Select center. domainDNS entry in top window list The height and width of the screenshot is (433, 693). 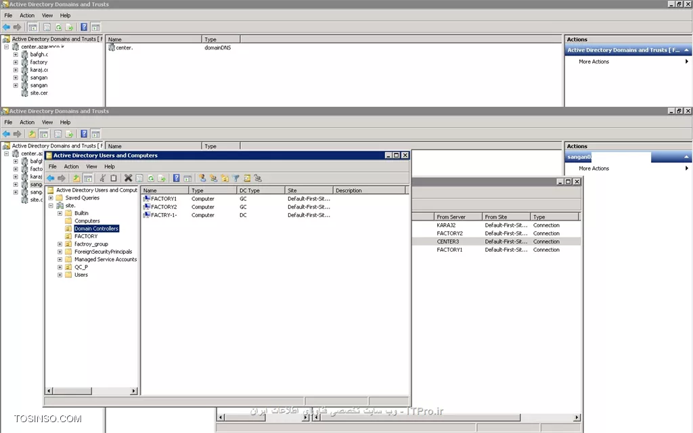125,48
